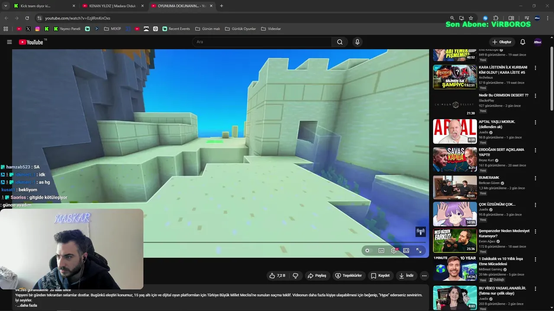Click the Shazam extension icon

pyautogui.click(x=485, y=18)
